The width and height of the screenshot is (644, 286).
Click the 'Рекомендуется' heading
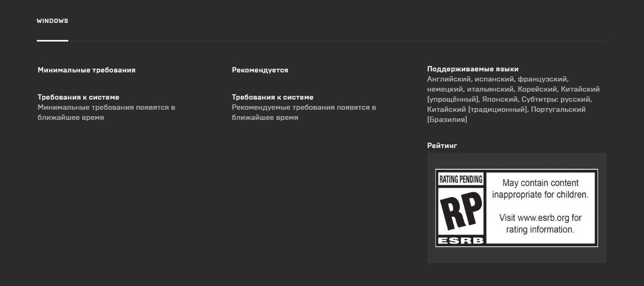260,70
